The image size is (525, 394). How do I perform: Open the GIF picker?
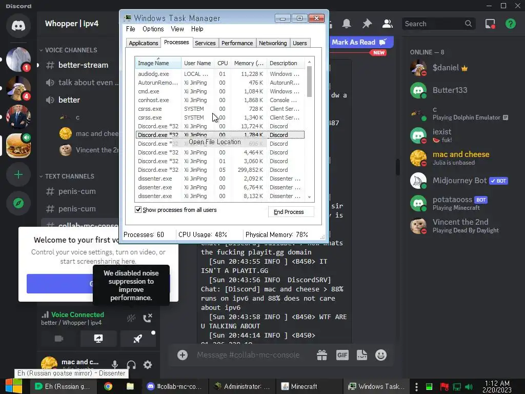(x=342, y=355)
